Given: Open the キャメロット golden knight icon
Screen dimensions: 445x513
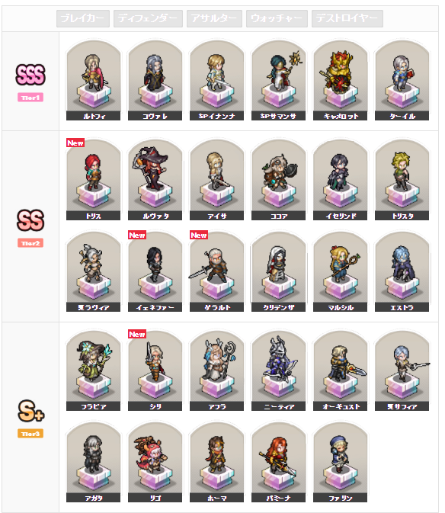Looking at the screenshot, I should (340, 80).
